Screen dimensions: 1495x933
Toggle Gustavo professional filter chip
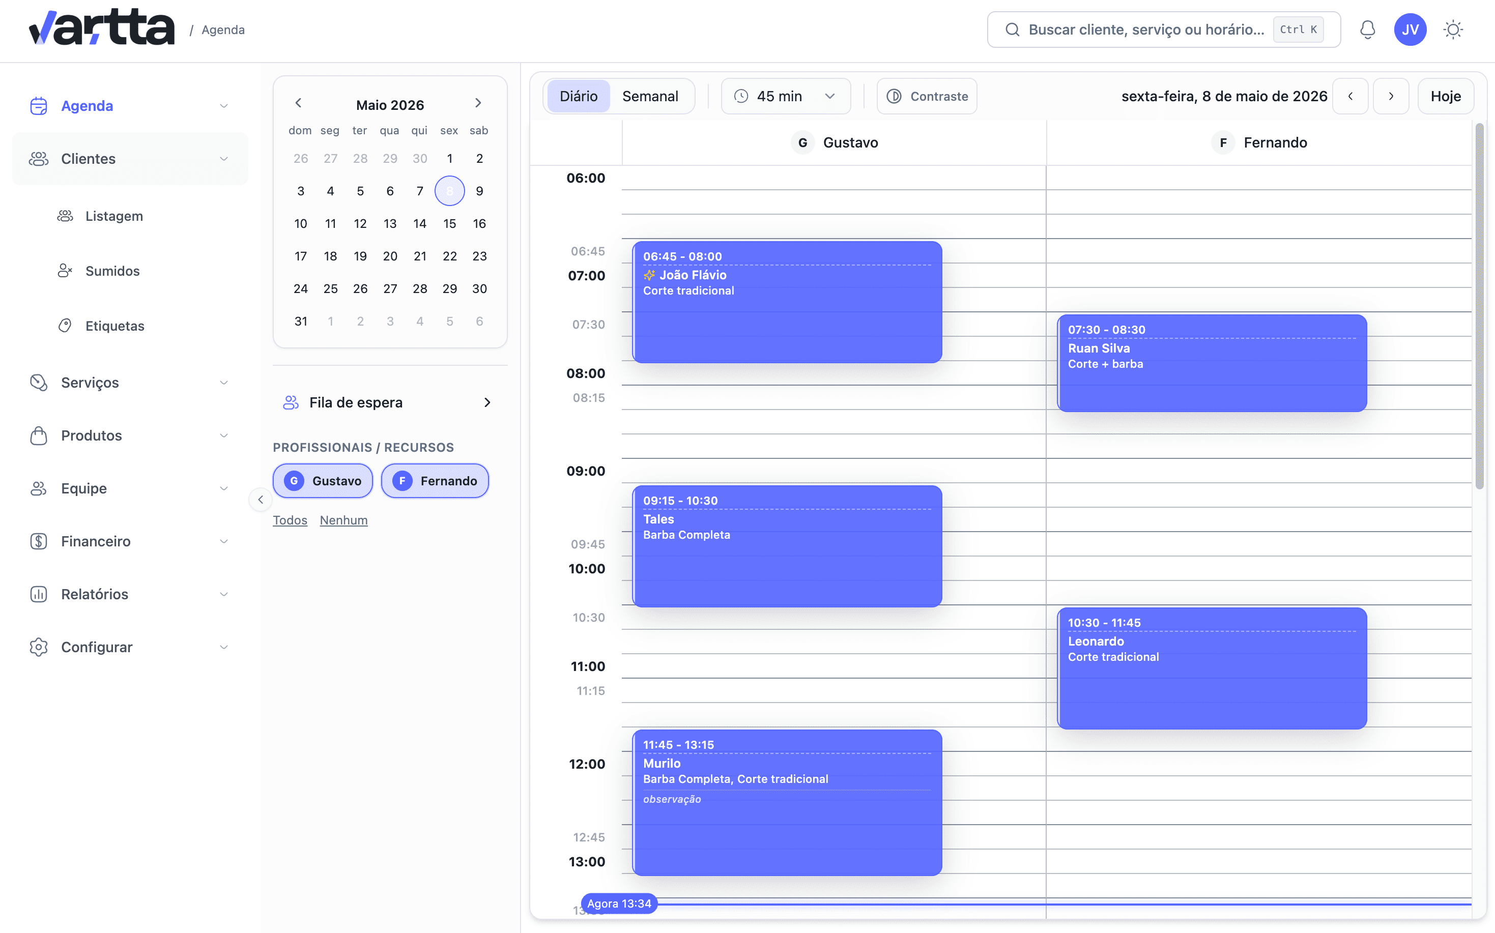tap(323, 481)
